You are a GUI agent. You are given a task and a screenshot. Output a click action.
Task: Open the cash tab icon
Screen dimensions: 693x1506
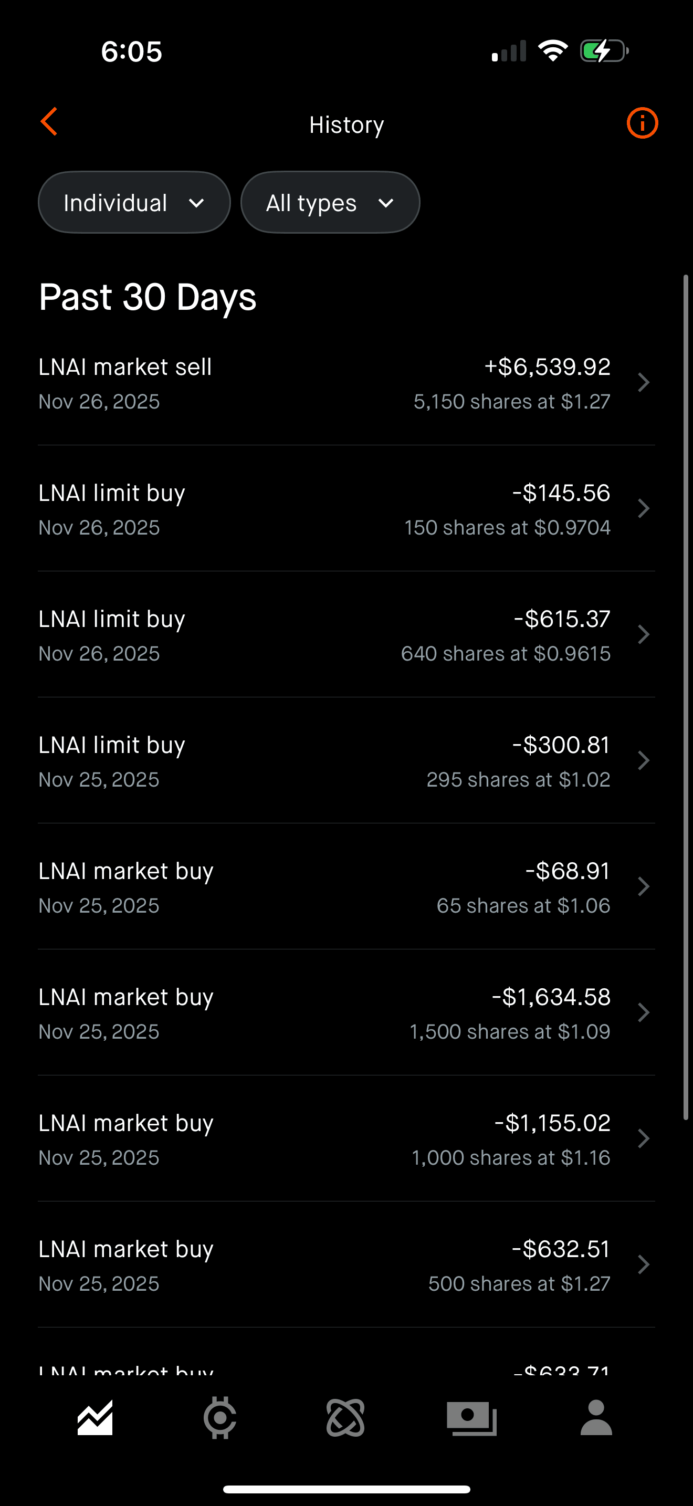click(x=471, y=1418)
